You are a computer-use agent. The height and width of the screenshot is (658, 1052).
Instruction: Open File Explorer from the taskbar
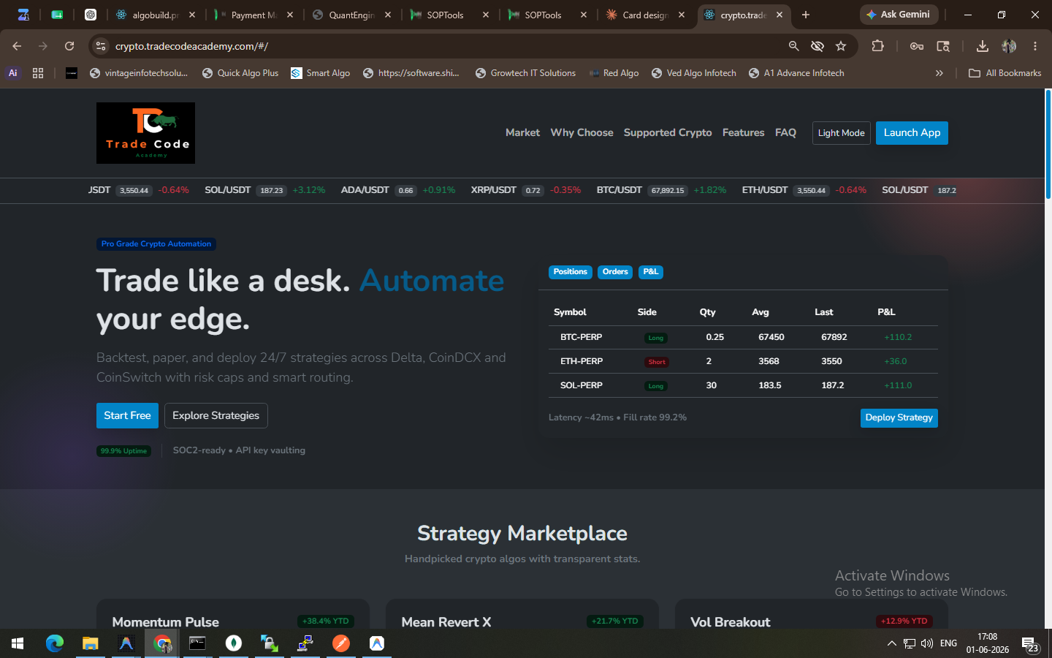[x=91, y=643]
